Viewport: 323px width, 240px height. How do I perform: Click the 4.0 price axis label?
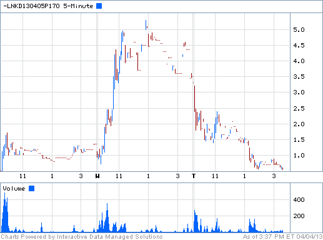[x=299, y=61]
